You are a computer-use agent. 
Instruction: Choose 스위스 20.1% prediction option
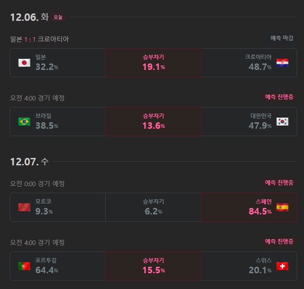[x=249, y=266]
